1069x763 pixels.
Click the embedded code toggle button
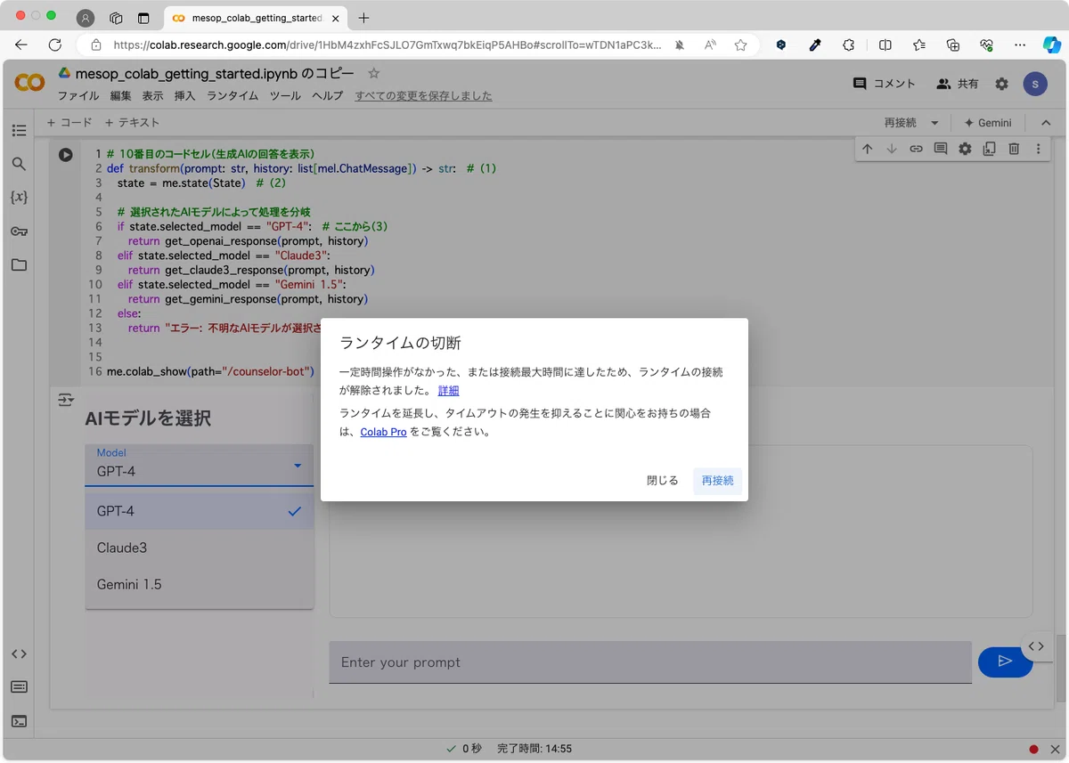[1035, 646]
